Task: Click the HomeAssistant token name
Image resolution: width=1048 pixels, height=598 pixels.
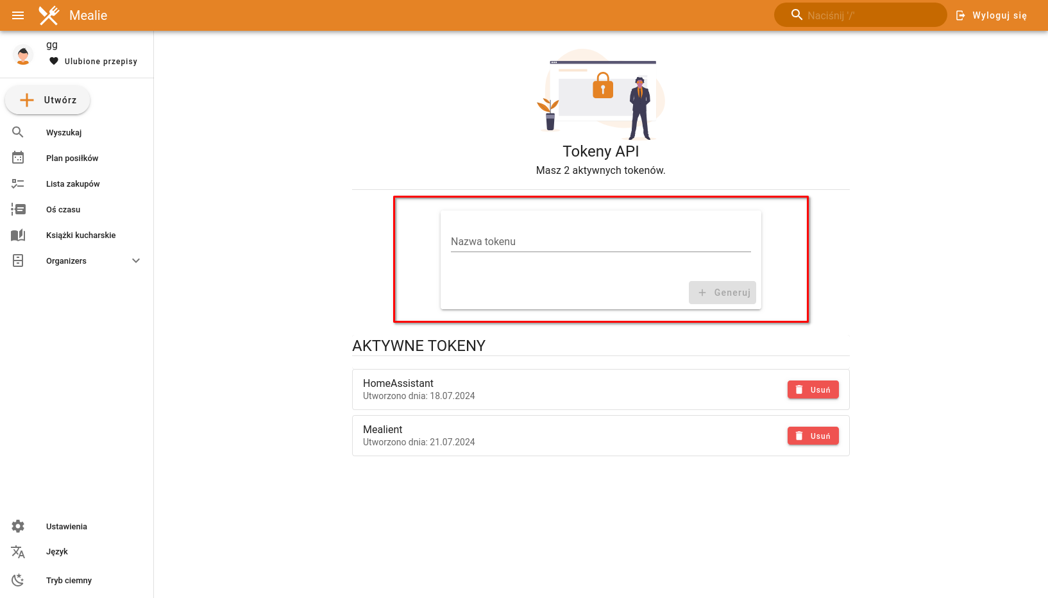Action: point(398,383)
